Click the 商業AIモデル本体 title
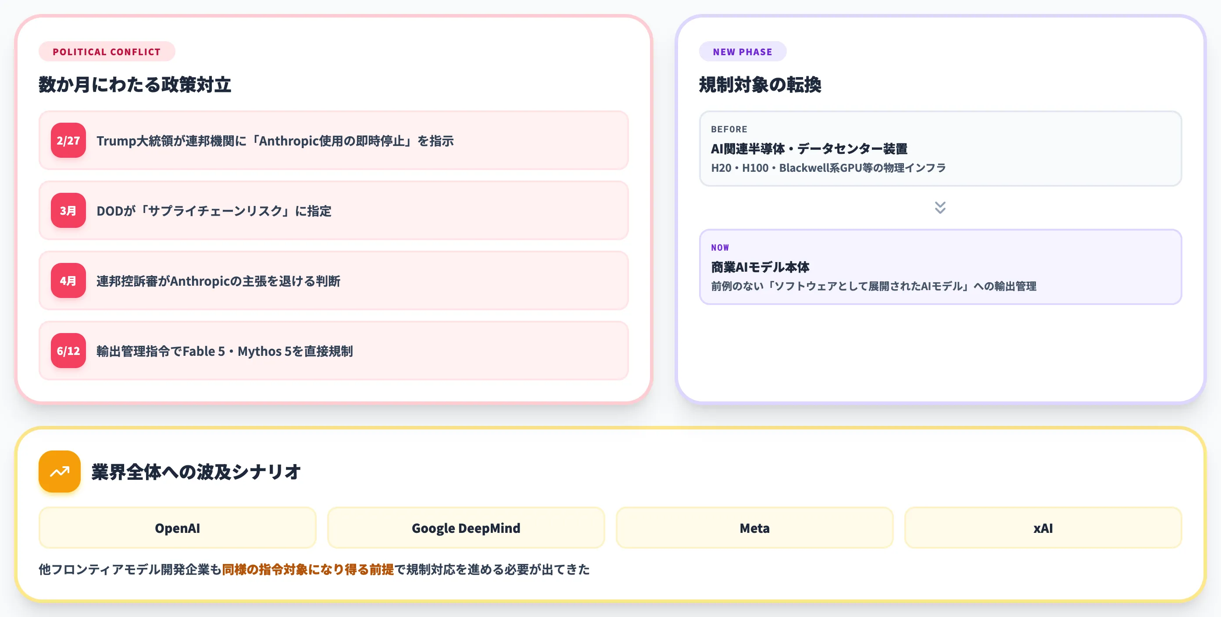This screenshot has height=617, width=1221. 760,267
